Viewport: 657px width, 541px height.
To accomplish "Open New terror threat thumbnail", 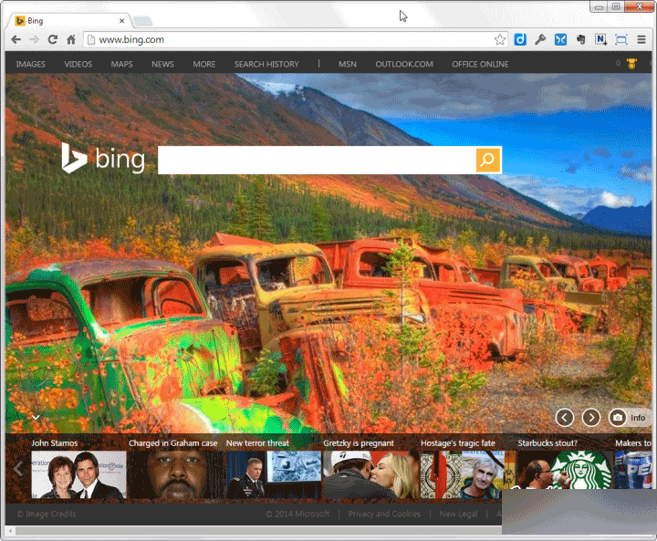I will (x=274, y=474).
